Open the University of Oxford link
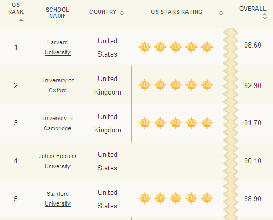 pos(58,85)
